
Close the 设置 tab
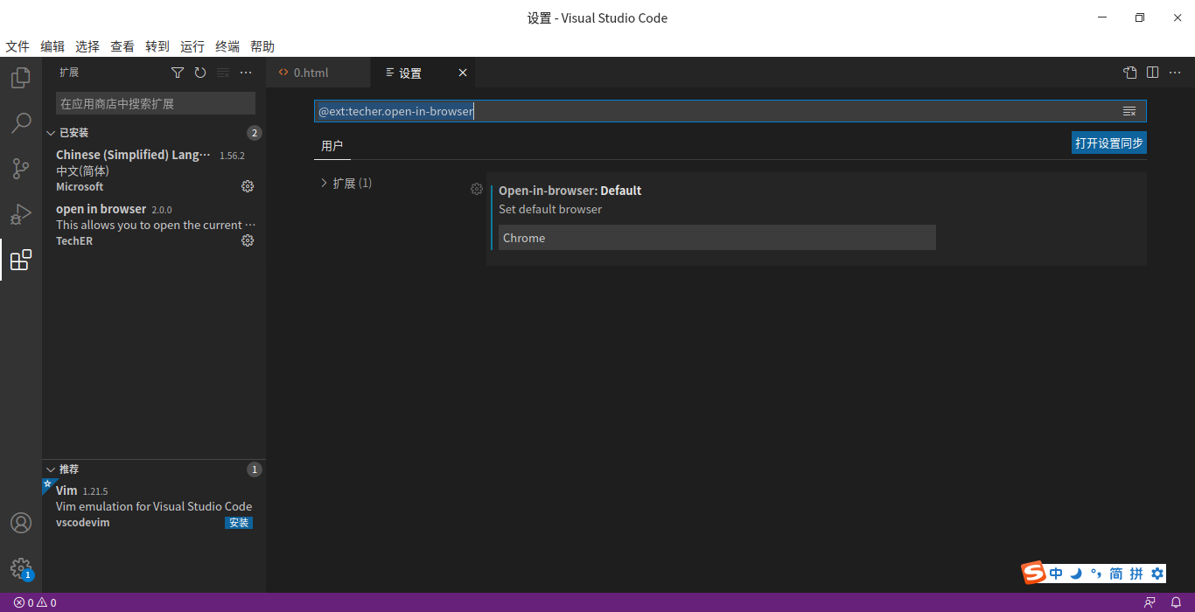(x=463, y=73)
